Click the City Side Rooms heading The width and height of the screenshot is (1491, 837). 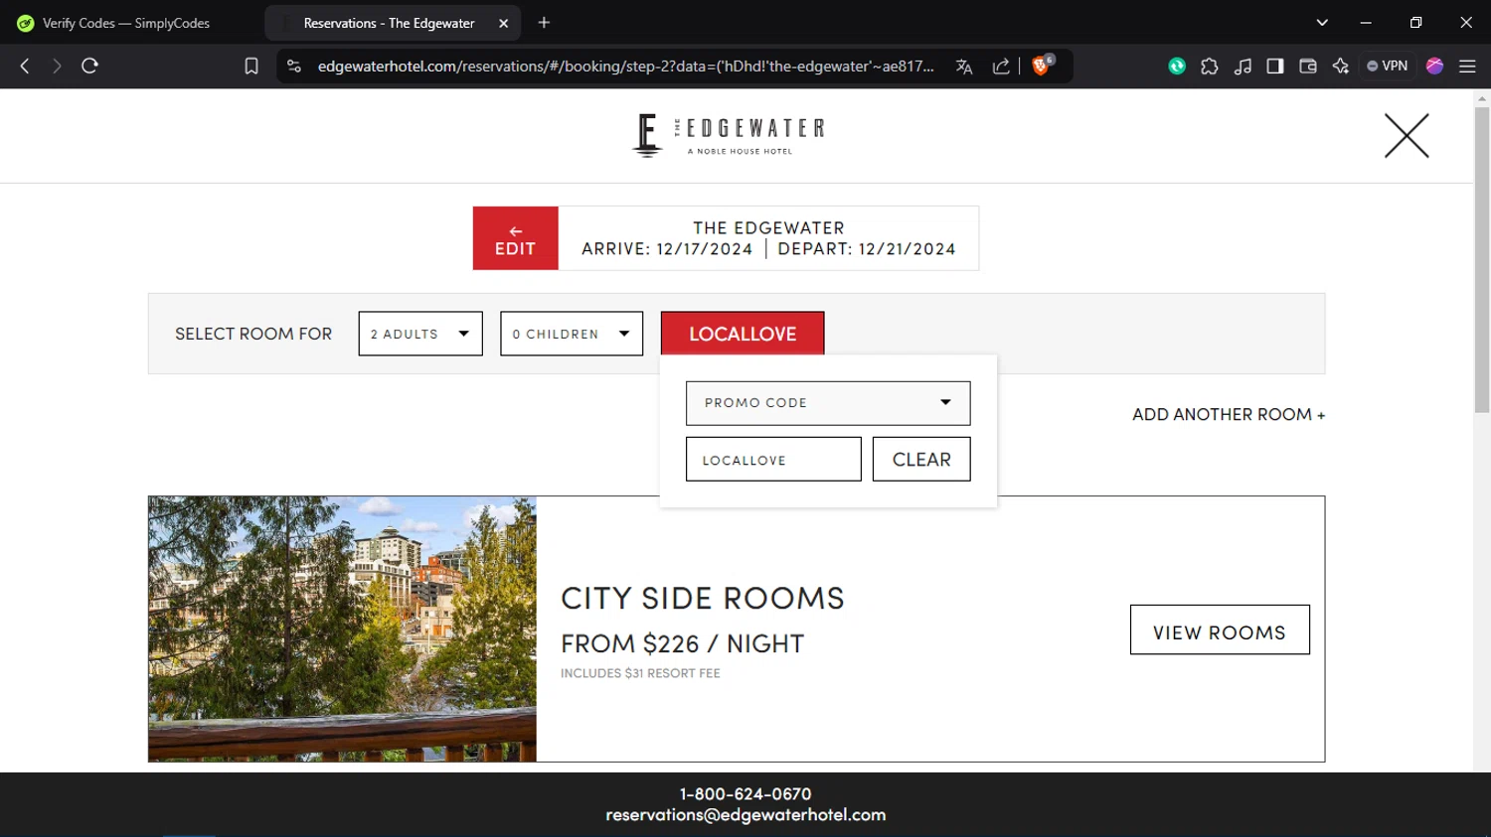point(703,598)
